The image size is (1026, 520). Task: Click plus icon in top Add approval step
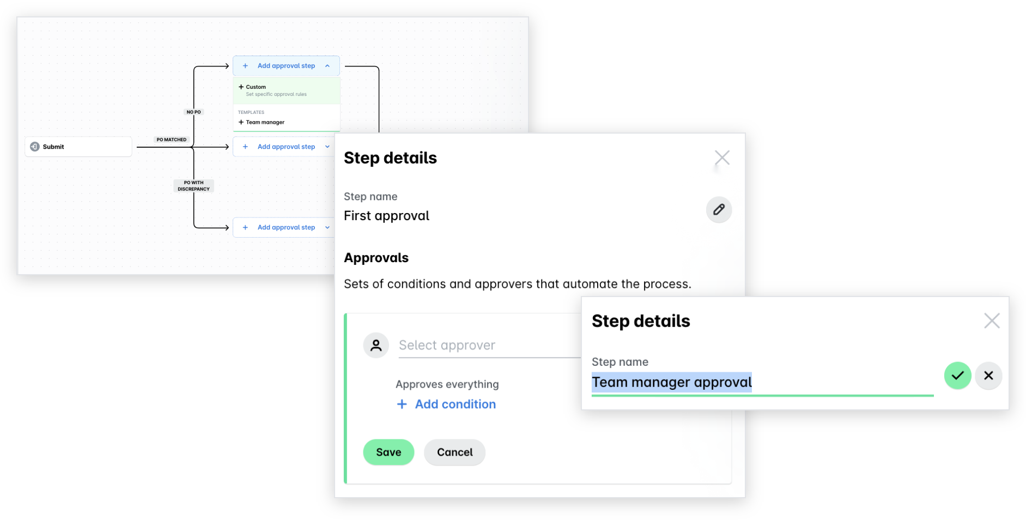coord(245,66)
